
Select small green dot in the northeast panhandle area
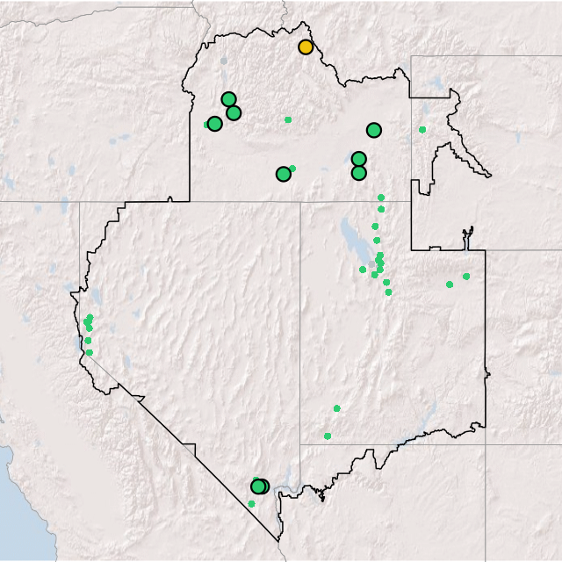click(422, 130)
